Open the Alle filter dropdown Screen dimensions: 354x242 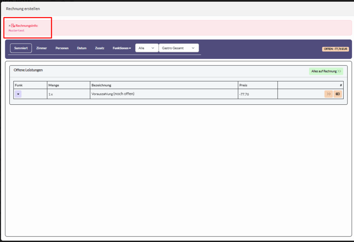coord(147,48)
